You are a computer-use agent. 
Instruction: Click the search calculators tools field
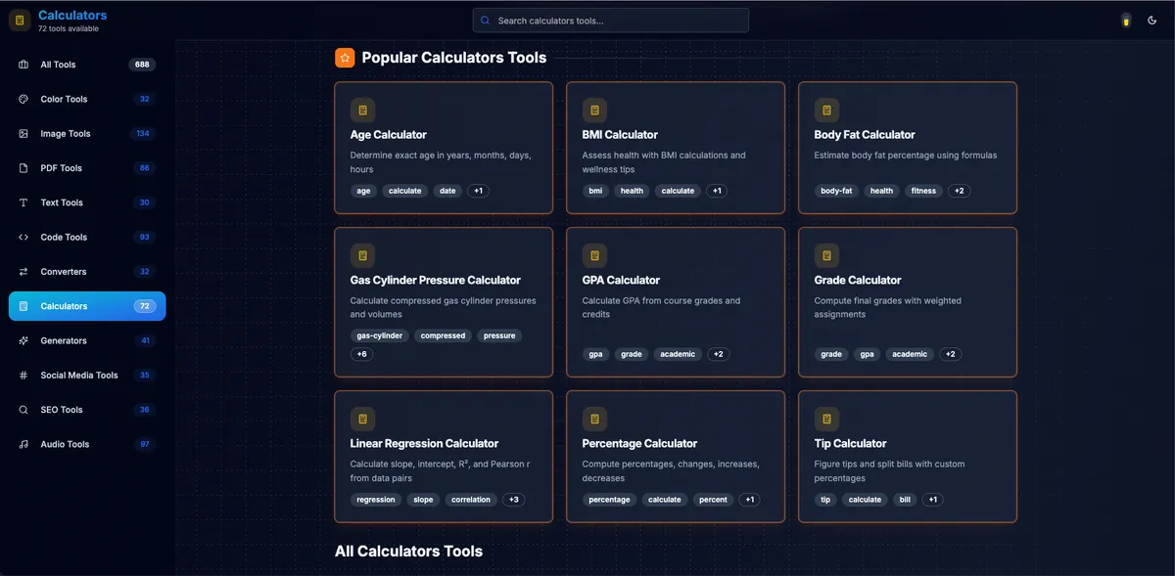tap(611, 21)
